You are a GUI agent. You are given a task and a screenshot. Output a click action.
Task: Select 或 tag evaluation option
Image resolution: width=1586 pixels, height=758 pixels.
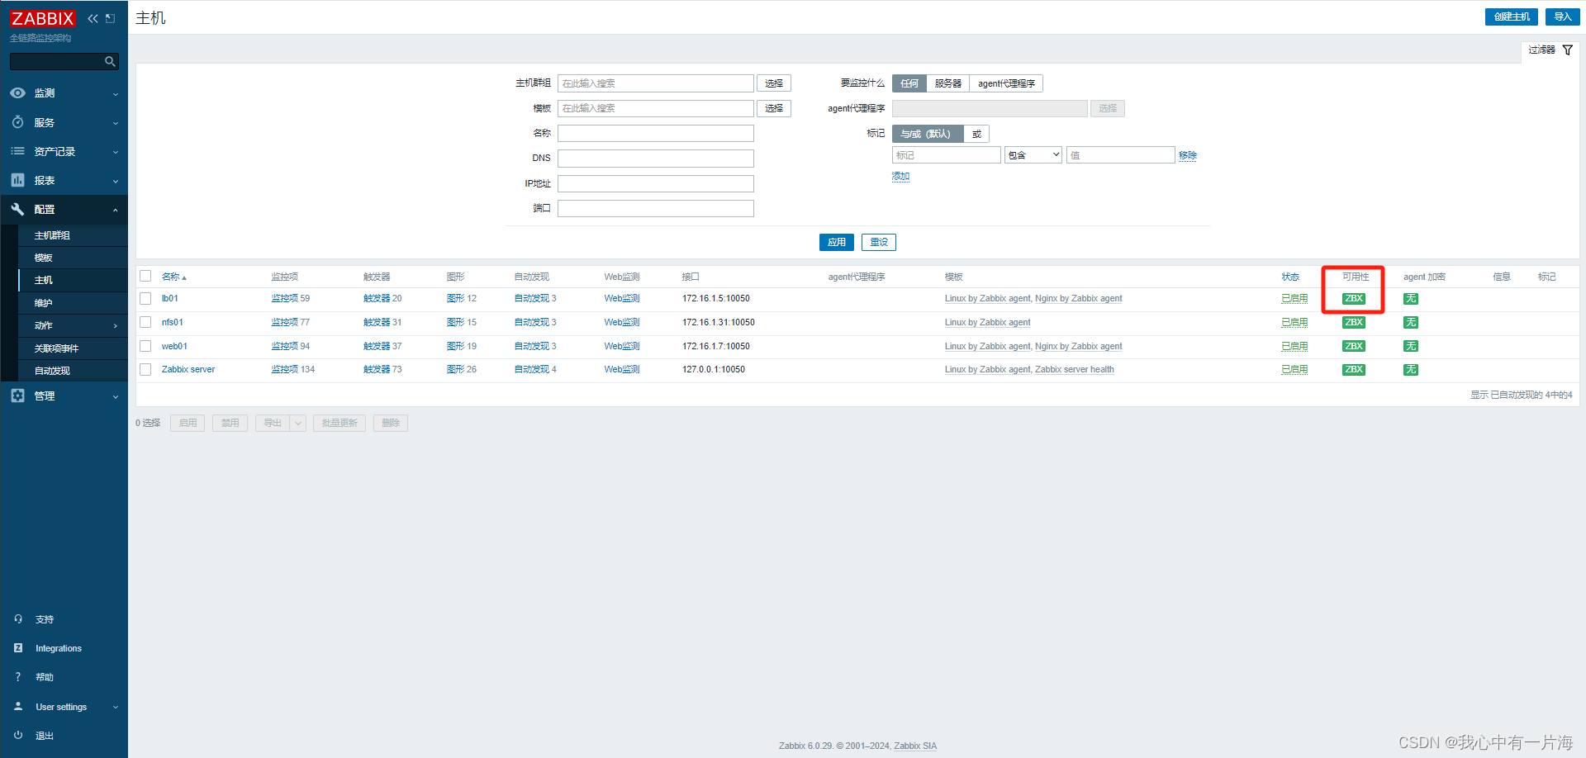click(x=976, y=134)
